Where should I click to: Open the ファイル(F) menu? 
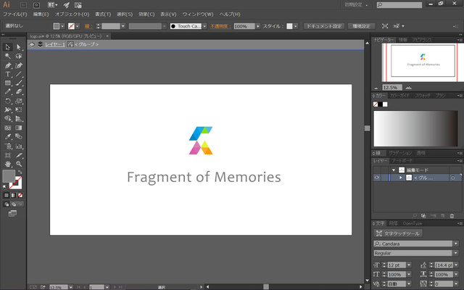click(15, 14)
